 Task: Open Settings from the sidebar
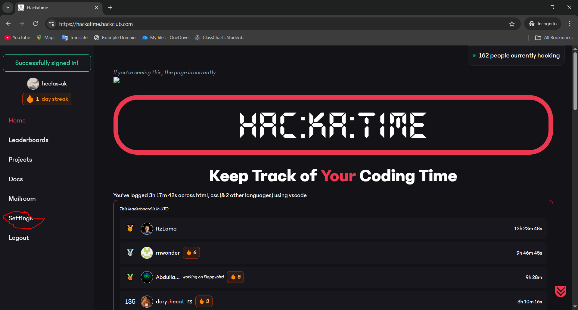pyautogui.click(x=20, y=218)
